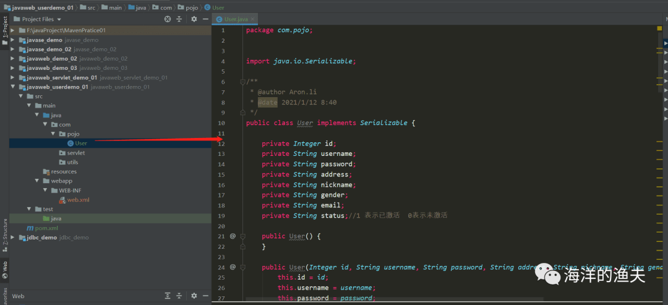Click the expand-all icon in the Web panel header
668x305 pixels.
(x=168, y=296)
